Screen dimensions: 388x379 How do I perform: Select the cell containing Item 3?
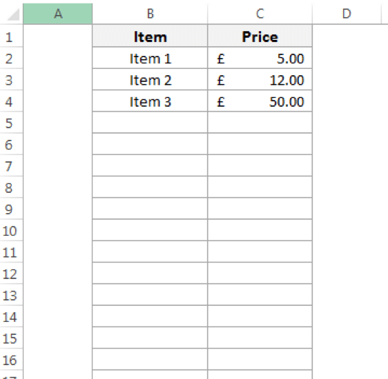tap(150, 101)
